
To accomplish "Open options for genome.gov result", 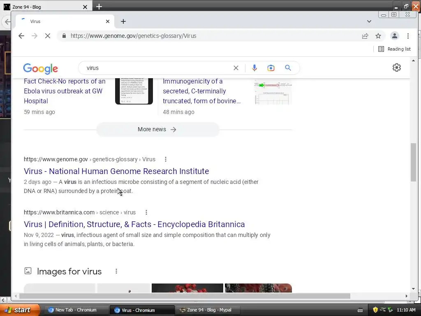I will [x=166, y=159].
